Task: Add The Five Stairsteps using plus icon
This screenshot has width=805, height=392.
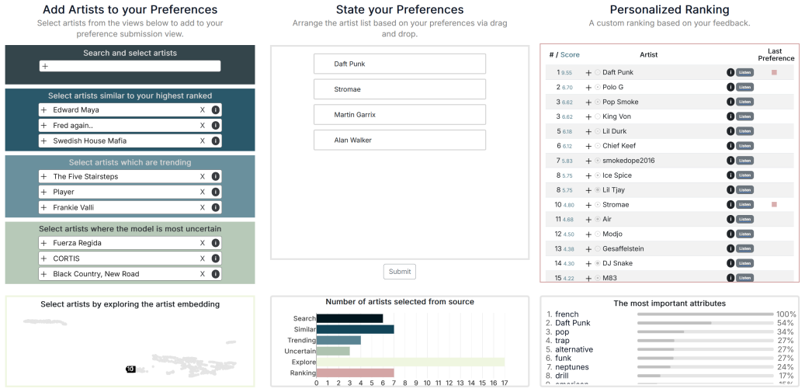Action: (43, 176)
